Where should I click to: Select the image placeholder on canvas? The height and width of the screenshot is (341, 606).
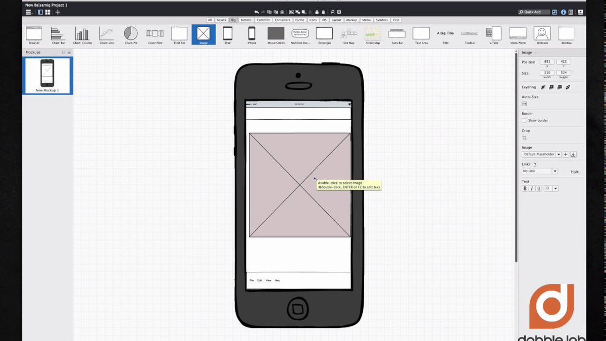299,185
